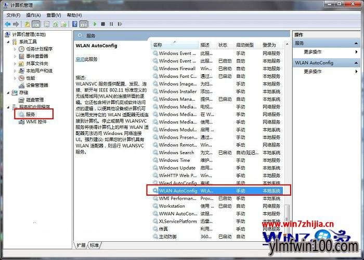This screenshot has width=364, height=260.
Task: Click the Windows Update service icon
Action: point(155,168)
